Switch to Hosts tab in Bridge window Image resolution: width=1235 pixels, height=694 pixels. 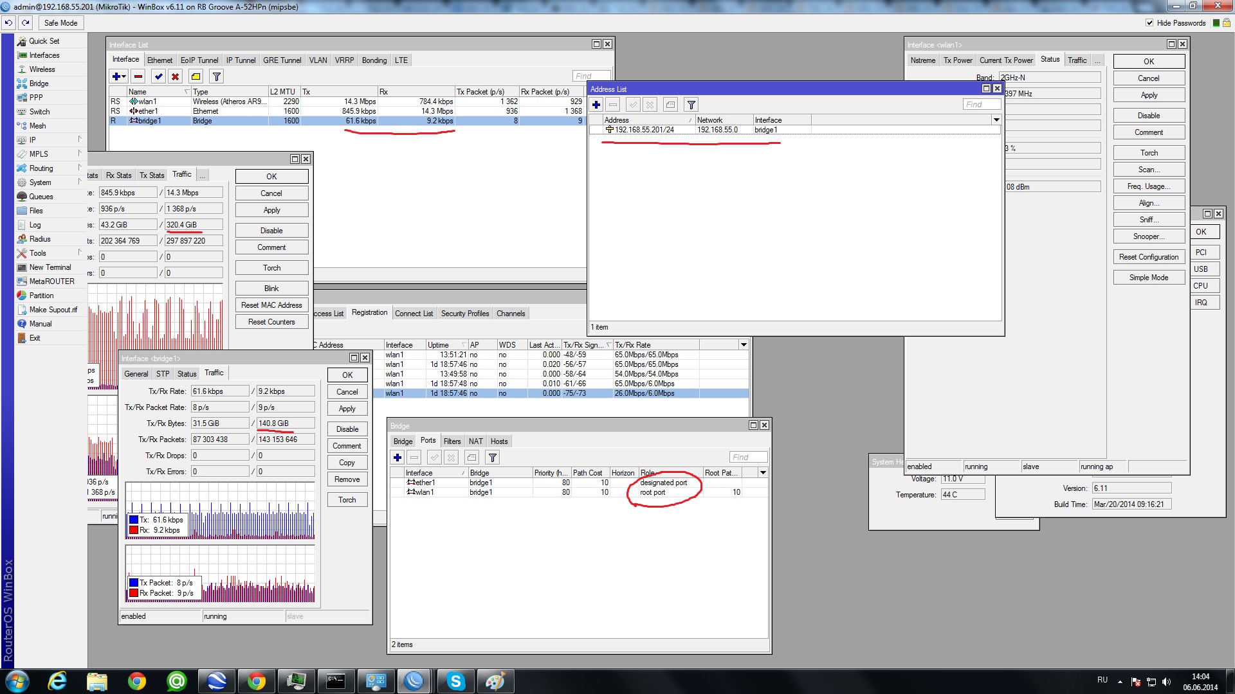tap(499, 441)
